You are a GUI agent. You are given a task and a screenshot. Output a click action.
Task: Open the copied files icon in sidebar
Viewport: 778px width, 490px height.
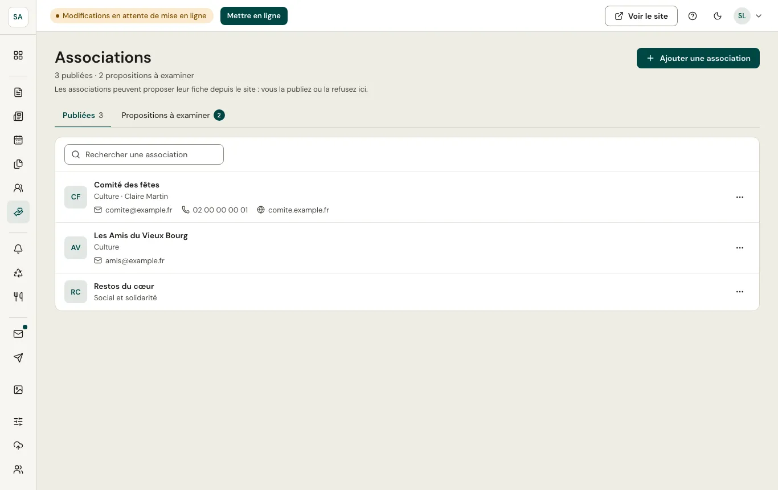tap(18, 164)
